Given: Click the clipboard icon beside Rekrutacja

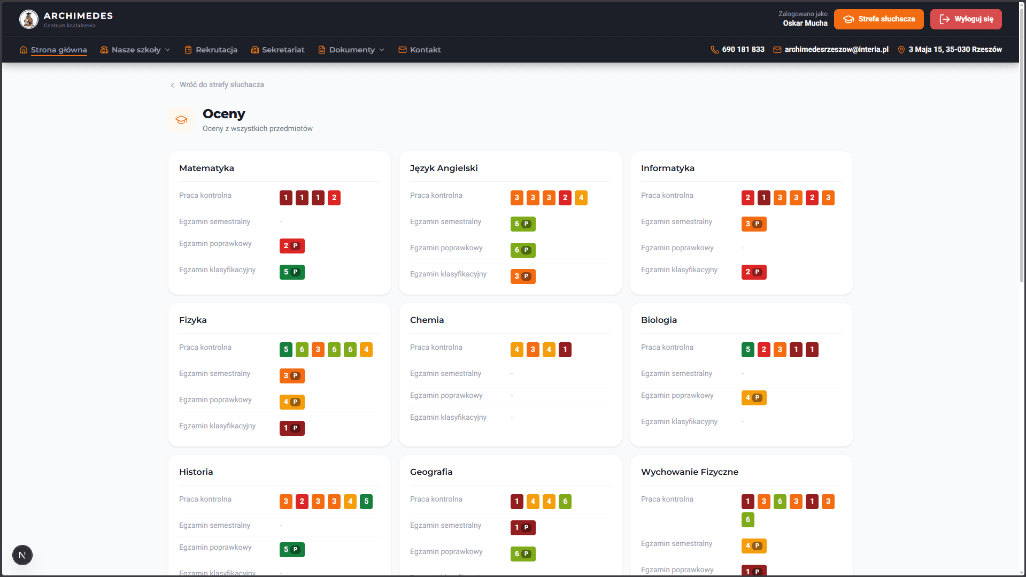Looking at the screenshot, I should tap(188, 50).
